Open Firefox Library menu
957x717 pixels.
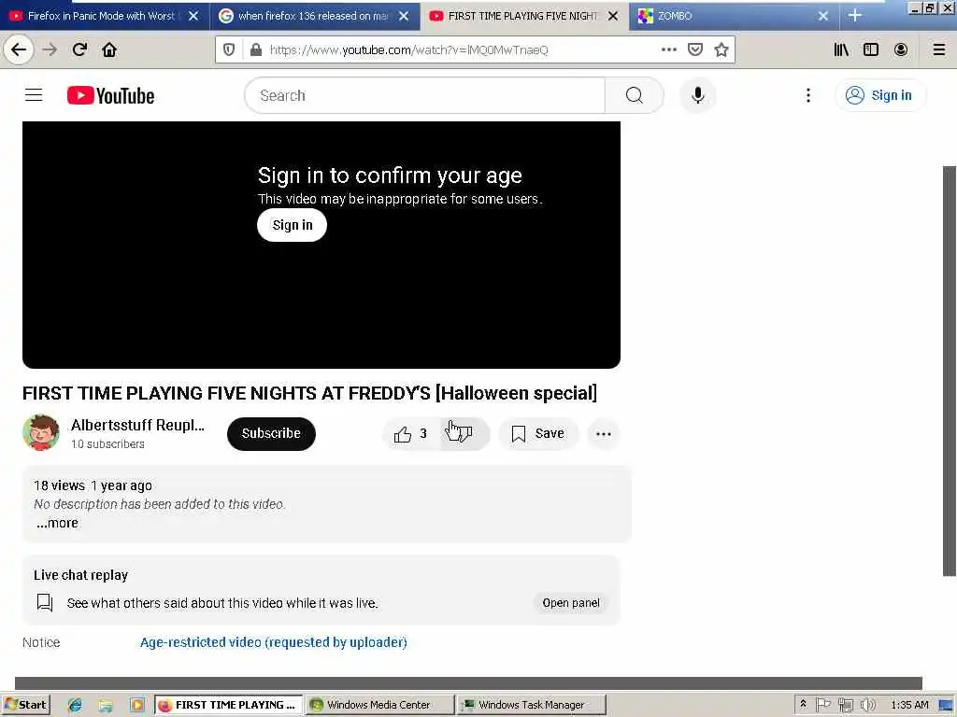[x=841, y=49]
